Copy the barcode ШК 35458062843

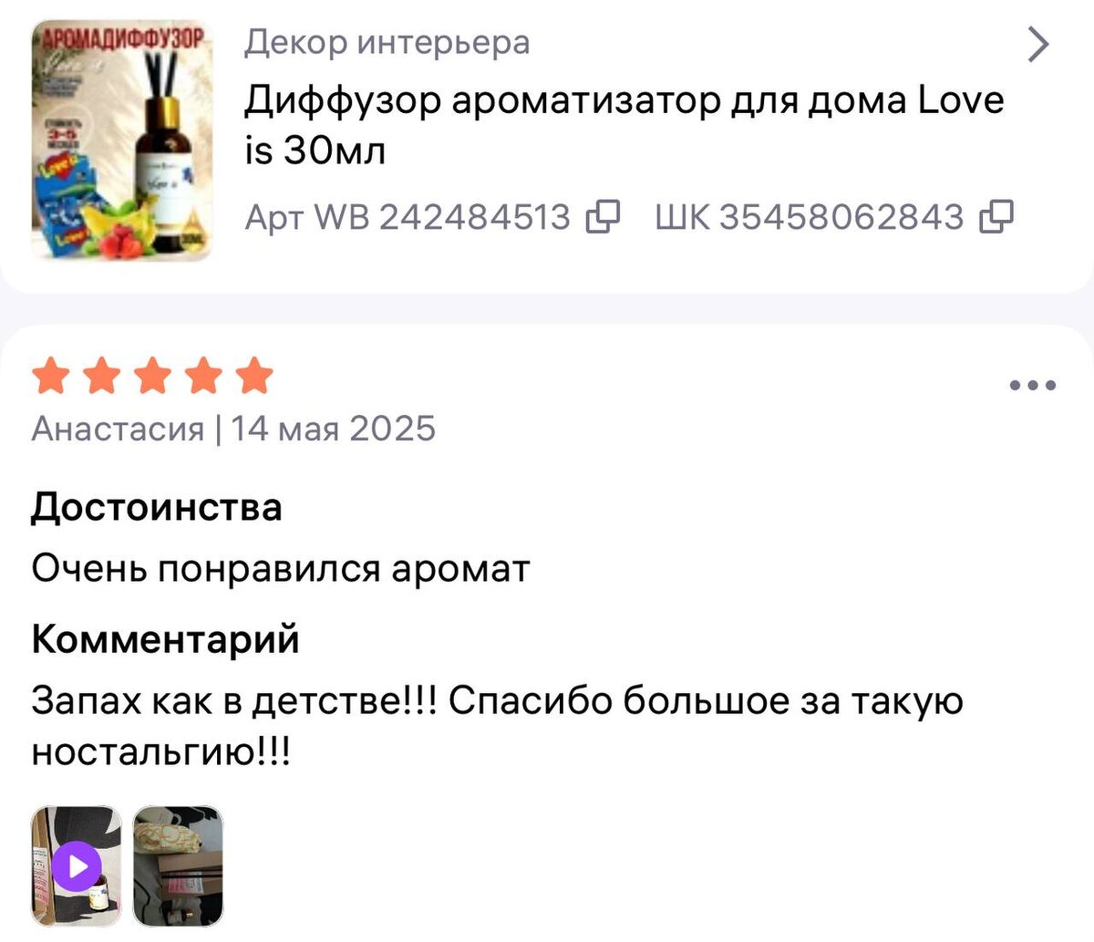[996, 217]
